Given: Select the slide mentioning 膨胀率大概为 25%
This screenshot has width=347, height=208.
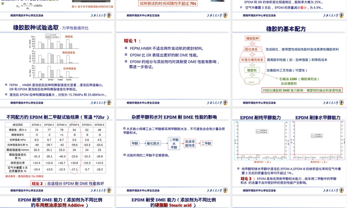Looking at the screenshot, I should 289,9.
